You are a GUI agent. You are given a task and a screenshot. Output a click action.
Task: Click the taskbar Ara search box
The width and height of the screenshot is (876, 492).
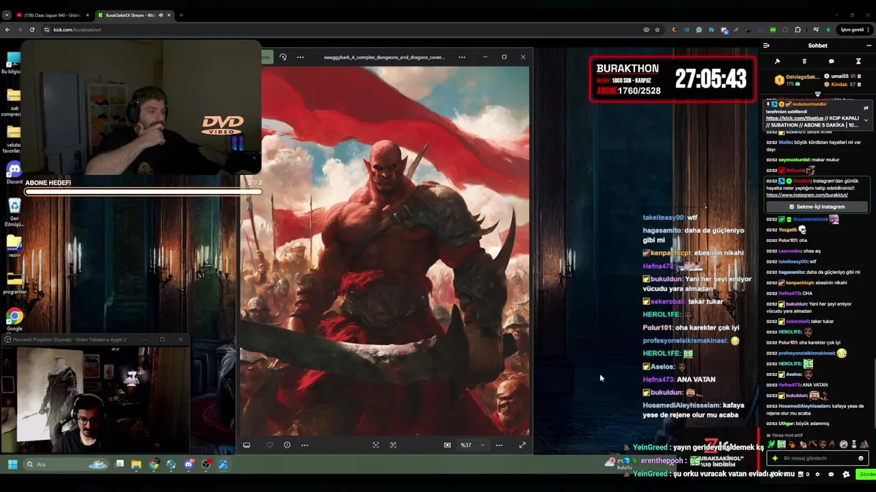66,464
